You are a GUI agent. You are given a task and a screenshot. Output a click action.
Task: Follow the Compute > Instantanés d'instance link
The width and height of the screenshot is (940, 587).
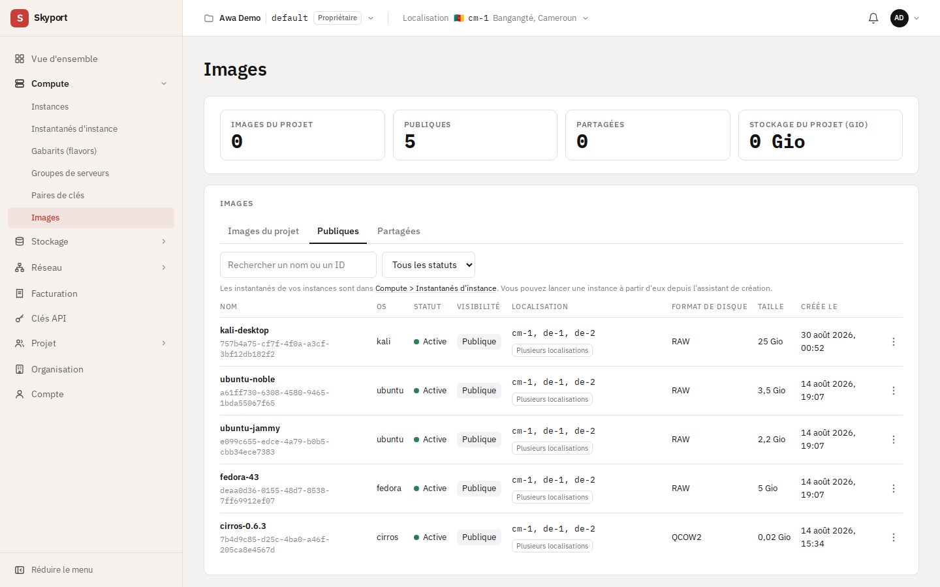pos(435,288)
